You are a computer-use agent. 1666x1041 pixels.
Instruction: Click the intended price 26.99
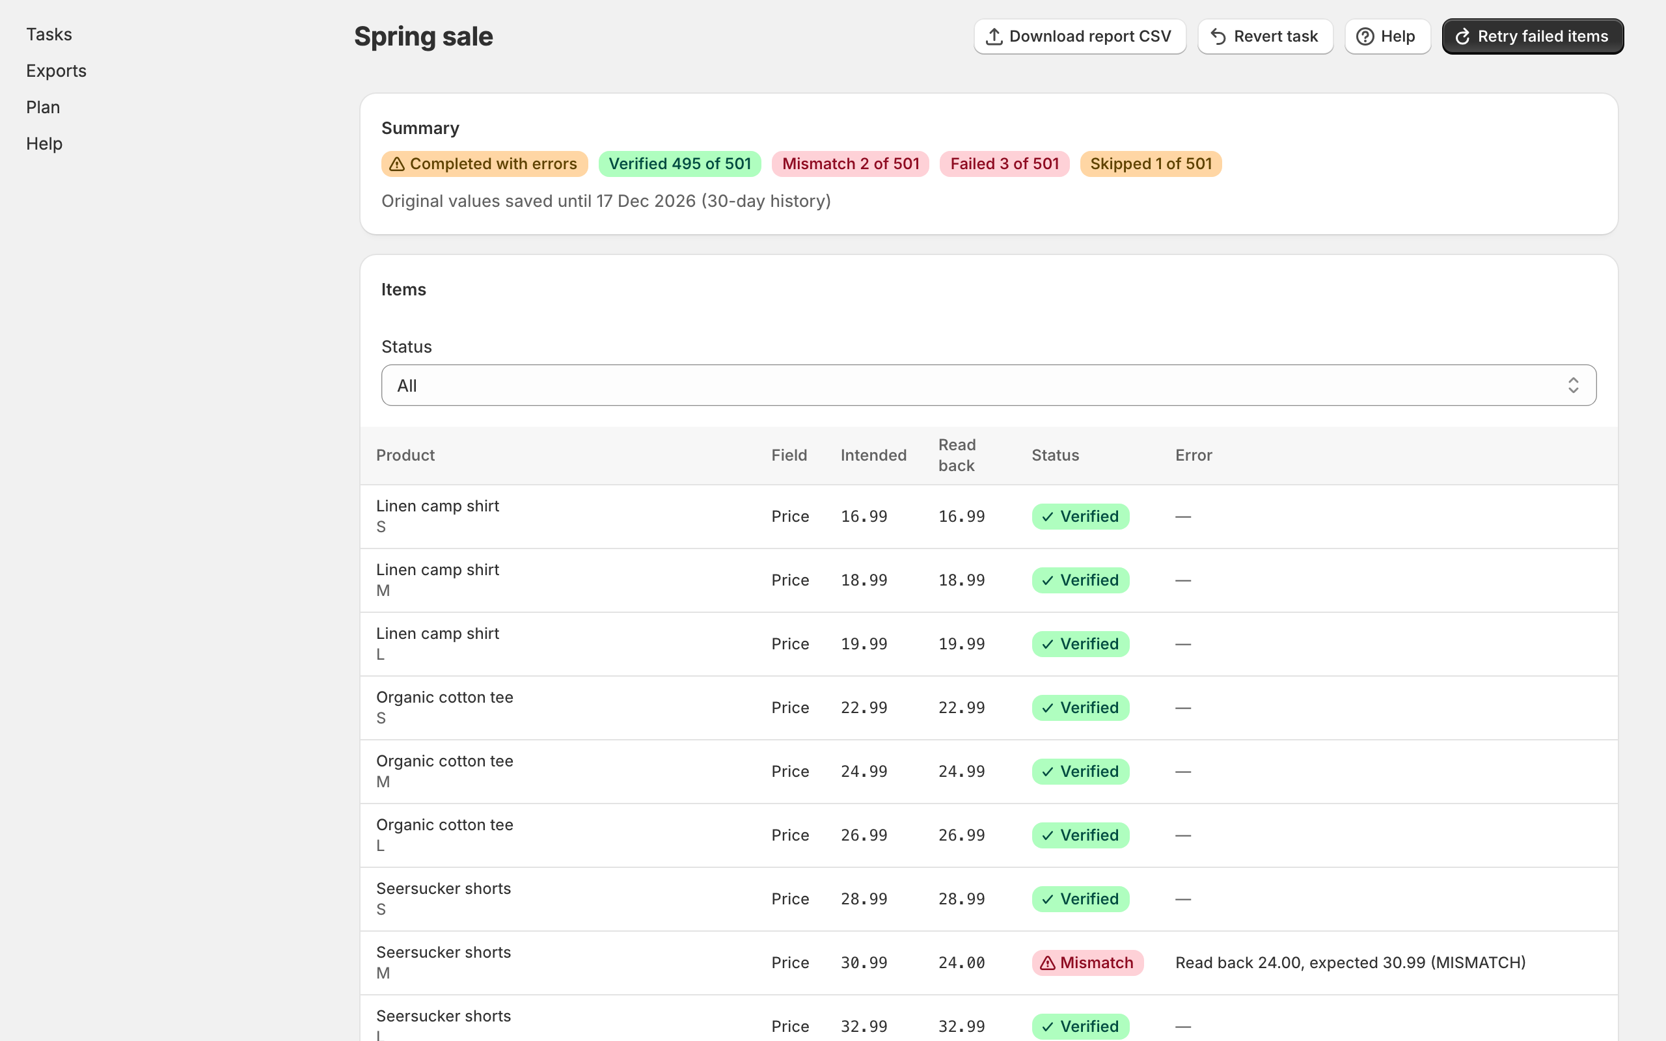coord(864,835)
